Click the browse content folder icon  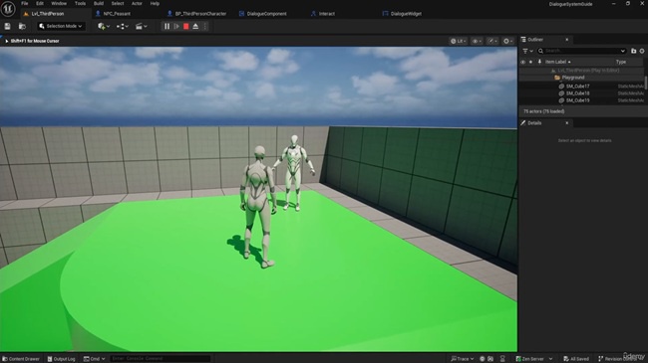point(22,27)
